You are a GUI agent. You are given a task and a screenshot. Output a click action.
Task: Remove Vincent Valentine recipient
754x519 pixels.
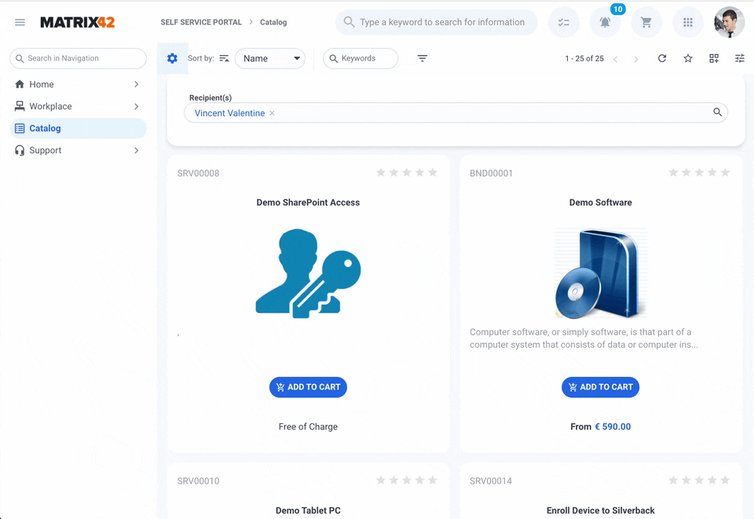tap(272, 113)
